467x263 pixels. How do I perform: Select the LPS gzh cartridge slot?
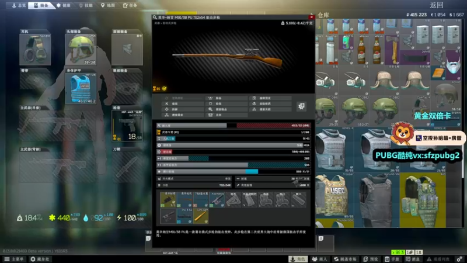tap(201, 216)
